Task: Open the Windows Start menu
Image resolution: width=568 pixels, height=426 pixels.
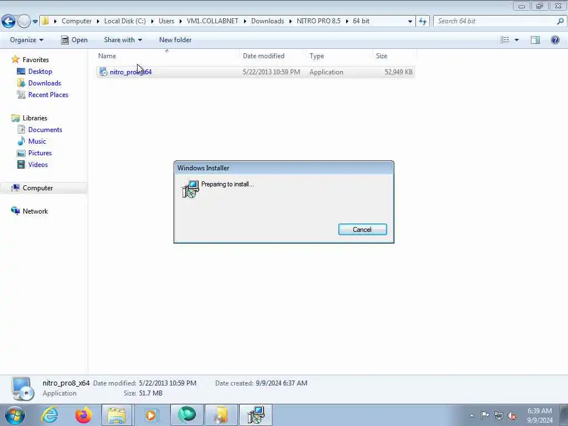Action: click(15, 415)
